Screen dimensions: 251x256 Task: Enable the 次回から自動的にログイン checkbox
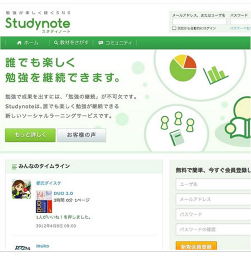point(174,28)
